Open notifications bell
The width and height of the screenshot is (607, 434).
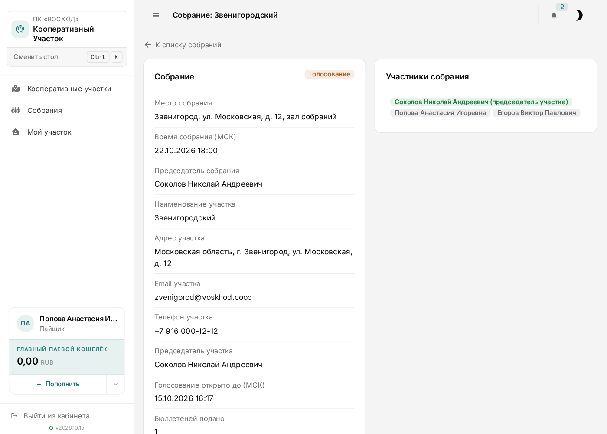[x=554, y=16]
